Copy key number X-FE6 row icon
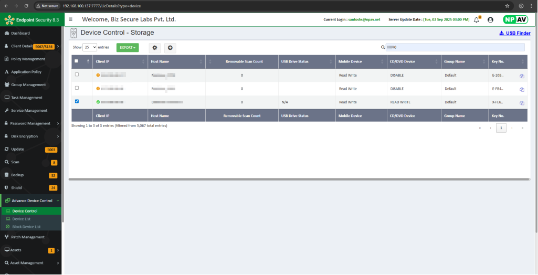This screenshot has height=275, width=538. tap(522, 103)
